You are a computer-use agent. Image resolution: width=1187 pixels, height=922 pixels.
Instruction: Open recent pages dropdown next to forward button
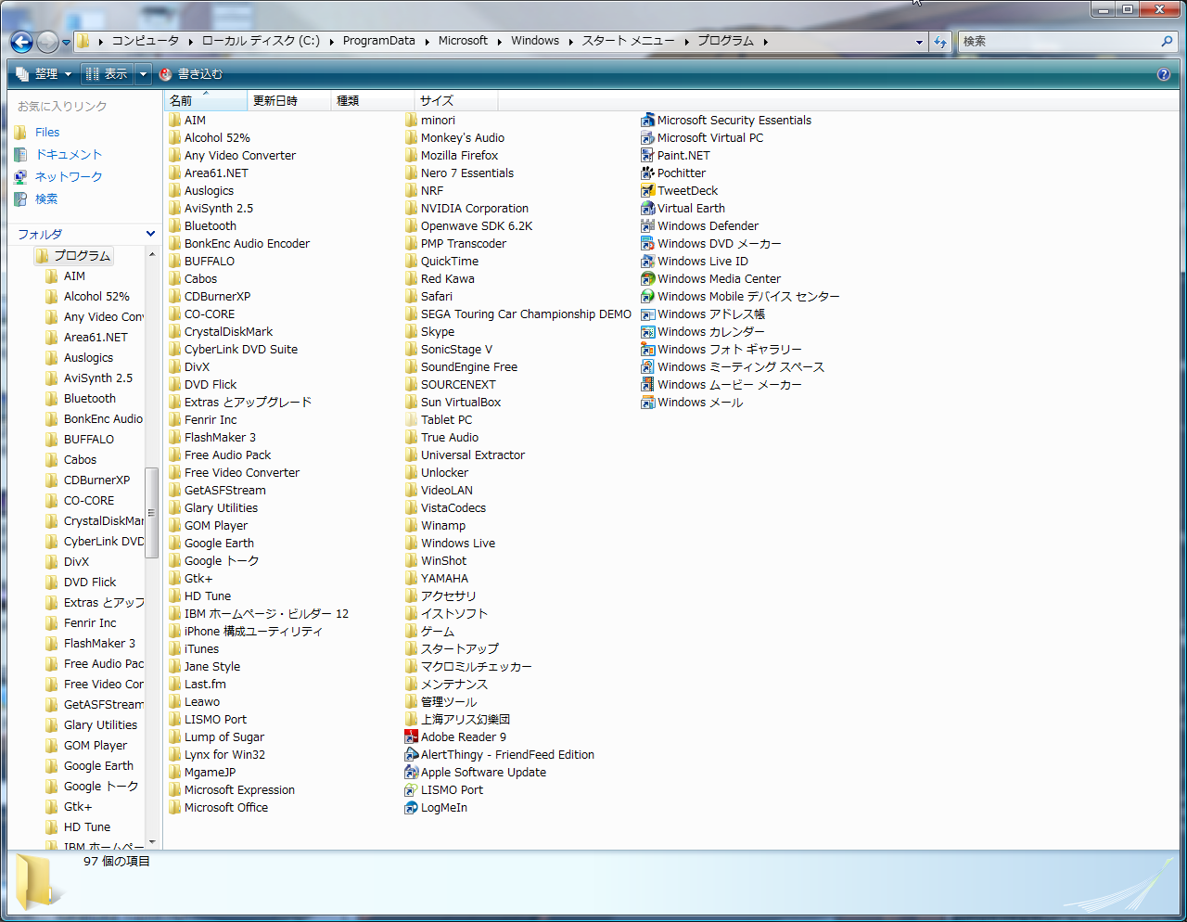click(x=66, y=43)
